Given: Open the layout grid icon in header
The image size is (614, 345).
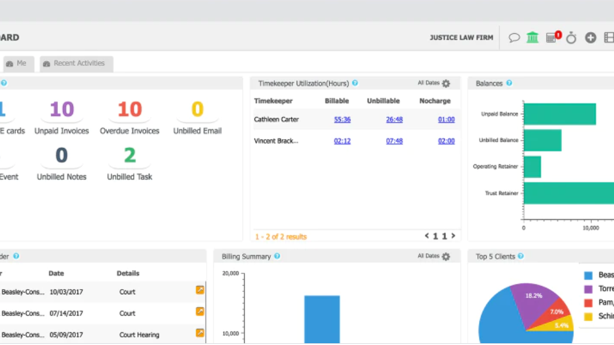Looking at the screenshot, I should pyautogui.click(x=609, y=37).
